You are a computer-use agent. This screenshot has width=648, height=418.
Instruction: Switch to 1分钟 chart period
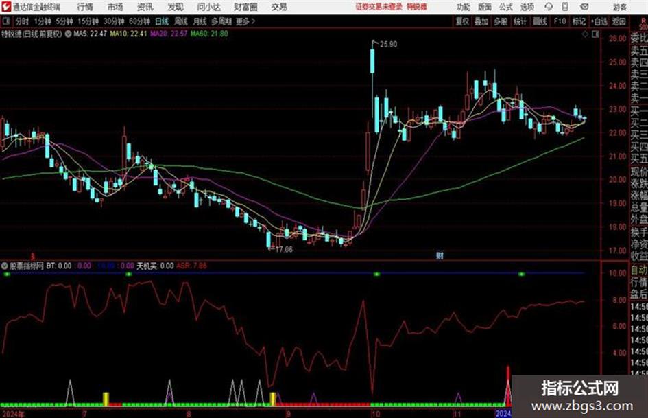coord(42,21)
